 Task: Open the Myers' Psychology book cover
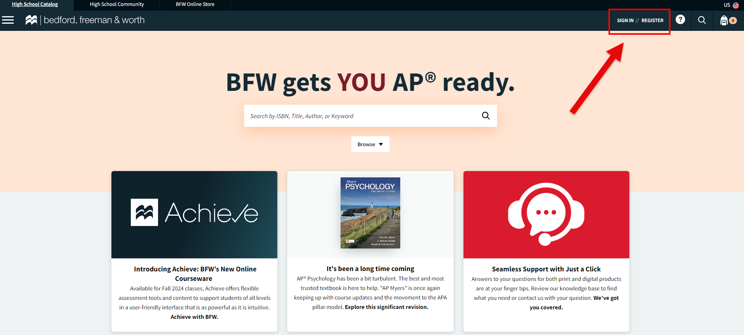[x=370, y=213]
